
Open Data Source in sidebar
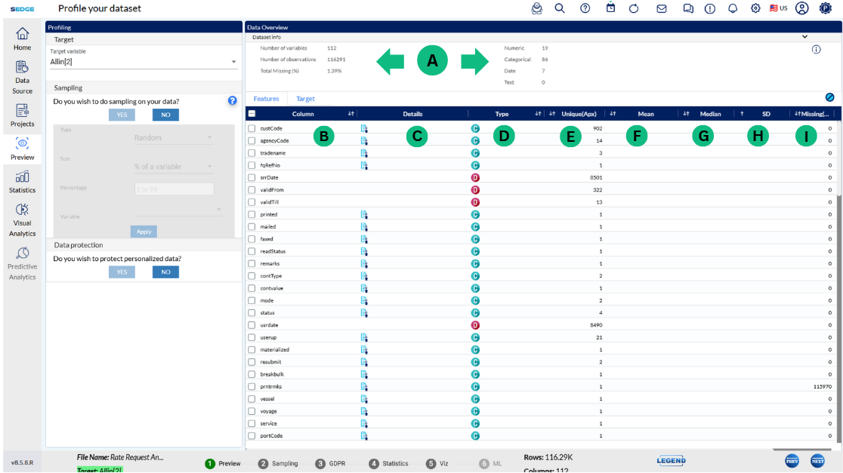pos(22,77)
